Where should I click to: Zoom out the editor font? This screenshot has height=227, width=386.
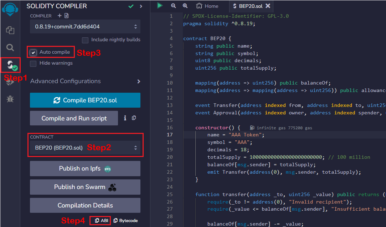point(174,6)
